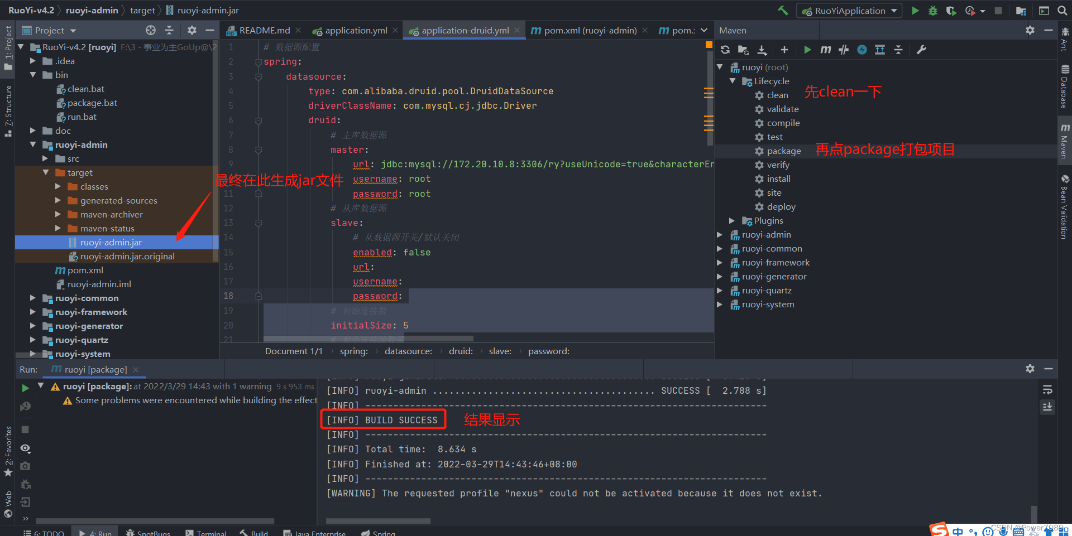Toggle offline mode in Maven toolbar
The width and height of the screenshot is (1072, 536).
(844, 50)
